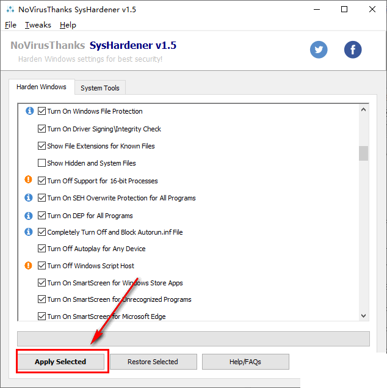Open the Tweaks menu
Screen dimensions: 387x388
(x=38, y=25)
